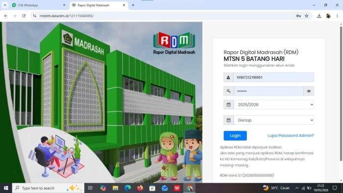Bookmark this page with star icon
Screen dimensions: 343x193
(x=306, y=16)
